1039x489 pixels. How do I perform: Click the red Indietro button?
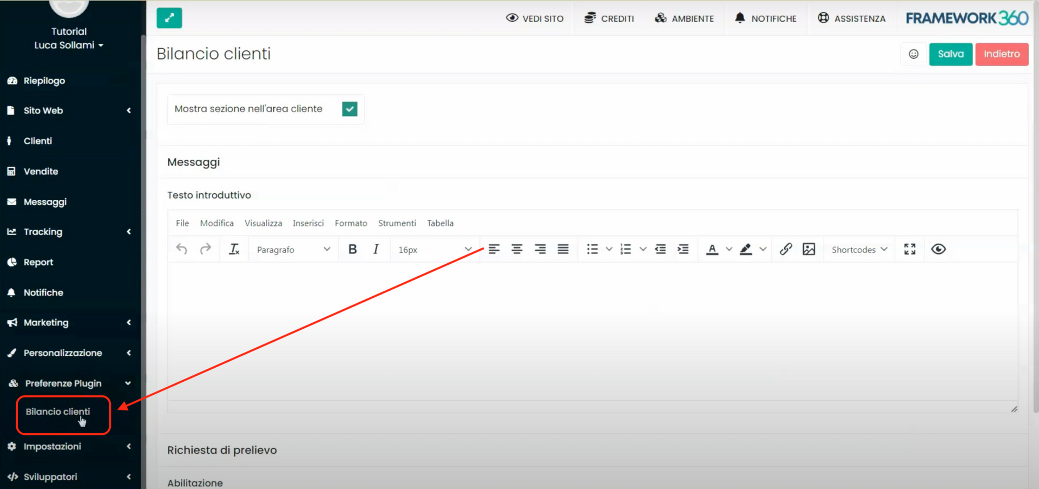pyautogui.click(x=1001, y=54)
